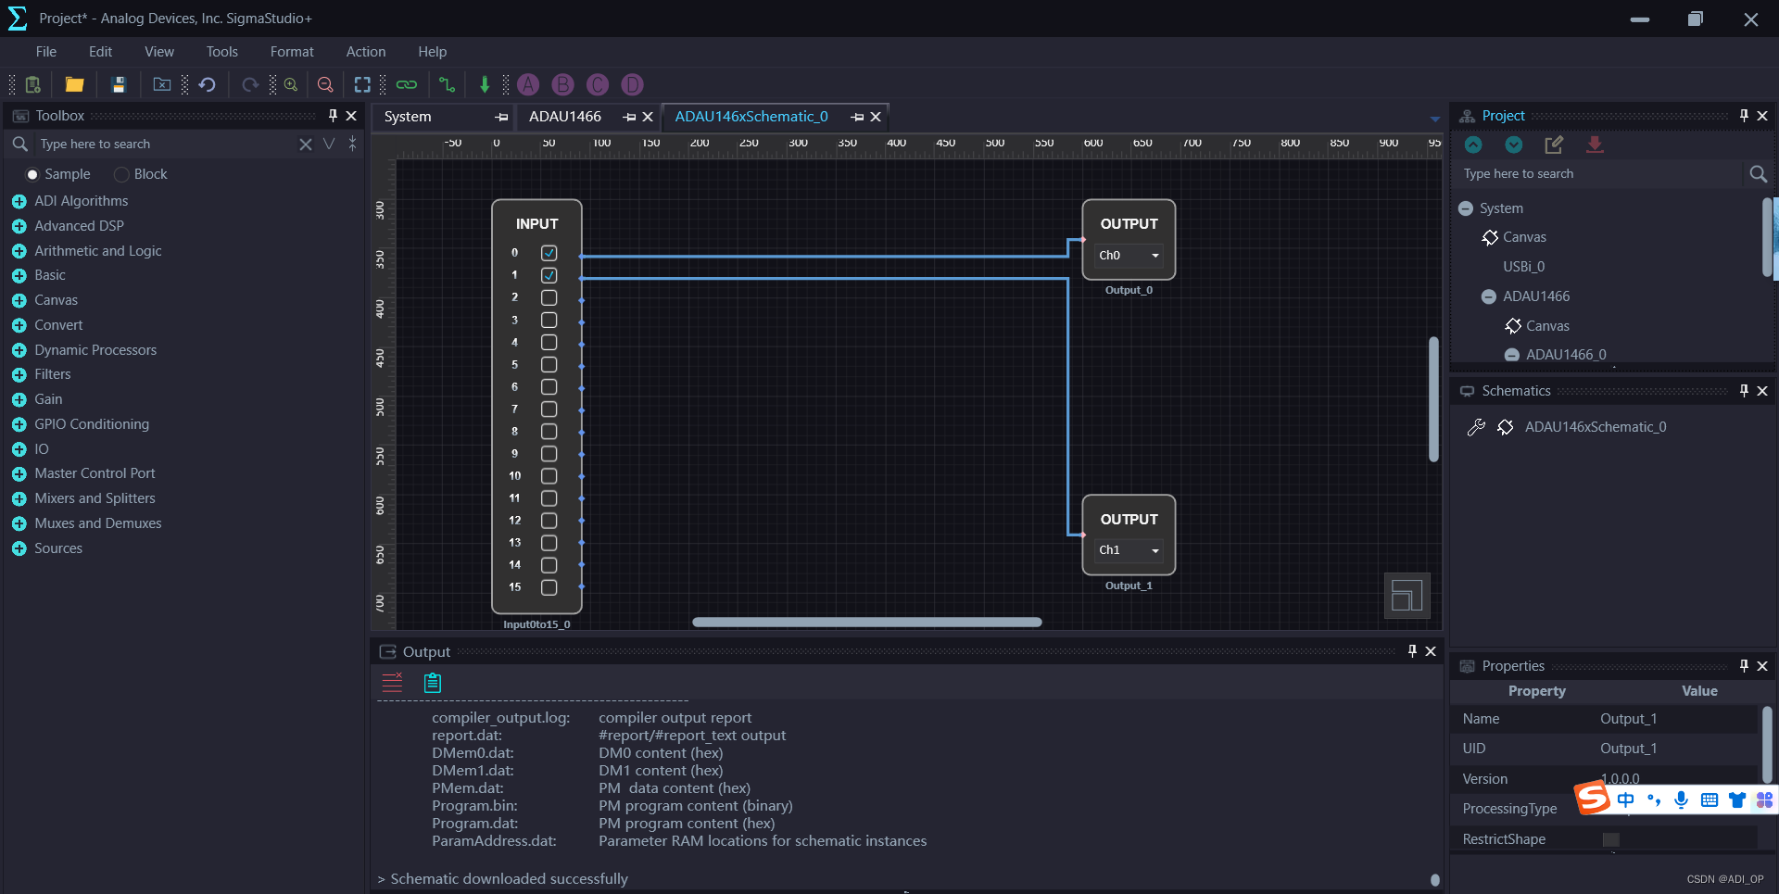Open the Action menu
The image size is (1779, 894).
click(366, 52)
